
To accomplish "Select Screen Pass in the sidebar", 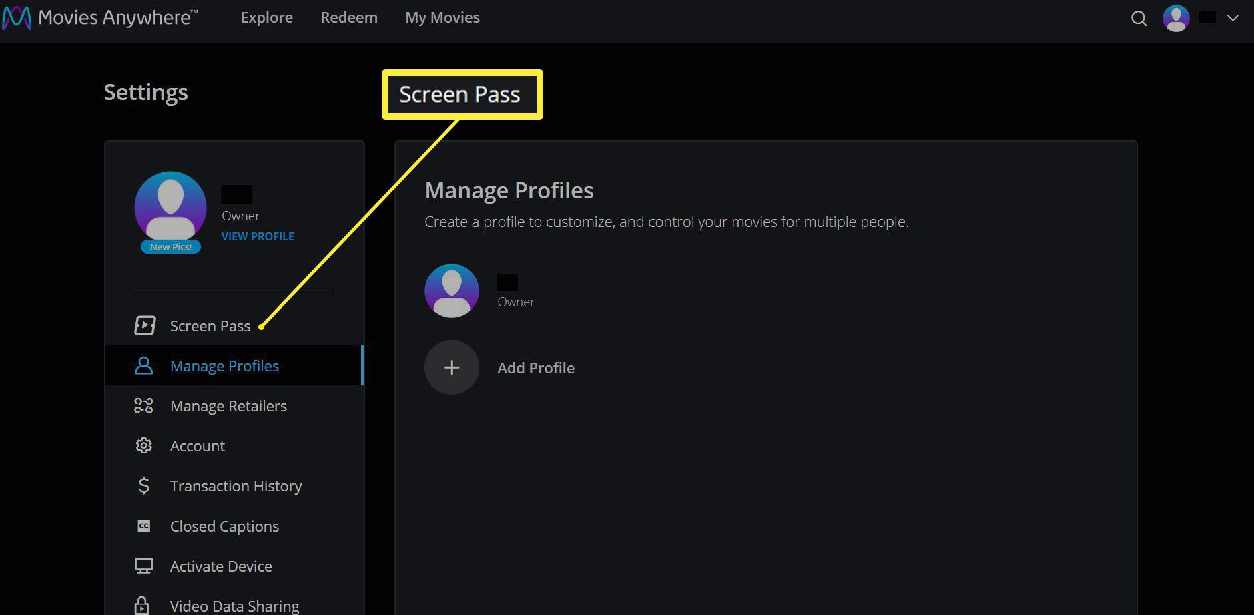I will point(210,326).
